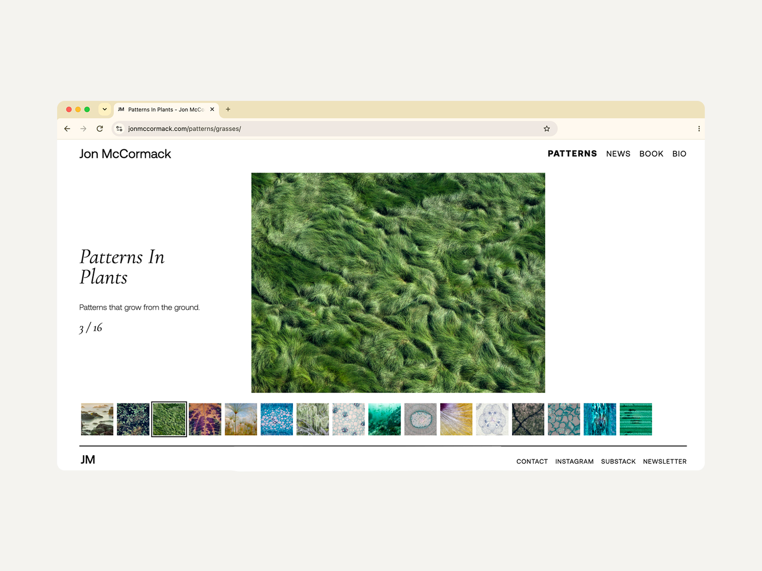
Task: Click the main green grasses photo
Action: coord(398,283)
